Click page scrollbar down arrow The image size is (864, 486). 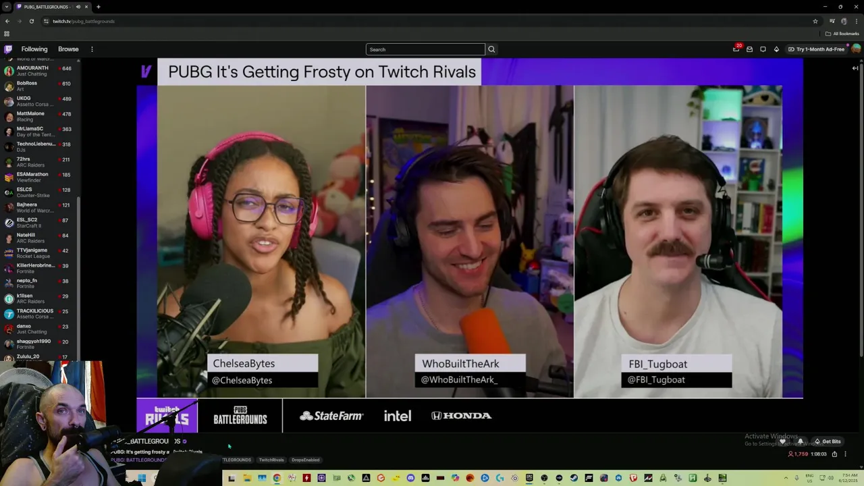click(x=861, y=466)
